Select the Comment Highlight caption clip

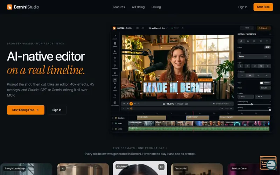(245, 118)
